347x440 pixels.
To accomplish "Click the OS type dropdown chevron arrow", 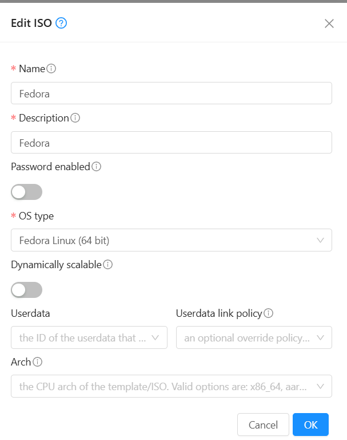I will click(x=320, y=240).
